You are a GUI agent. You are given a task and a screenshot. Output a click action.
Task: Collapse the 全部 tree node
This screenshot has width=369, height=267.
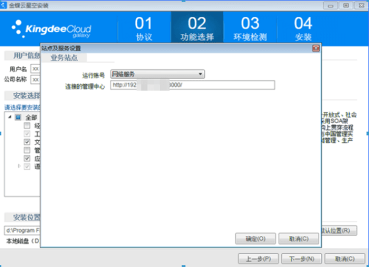(x=10, y=117)
